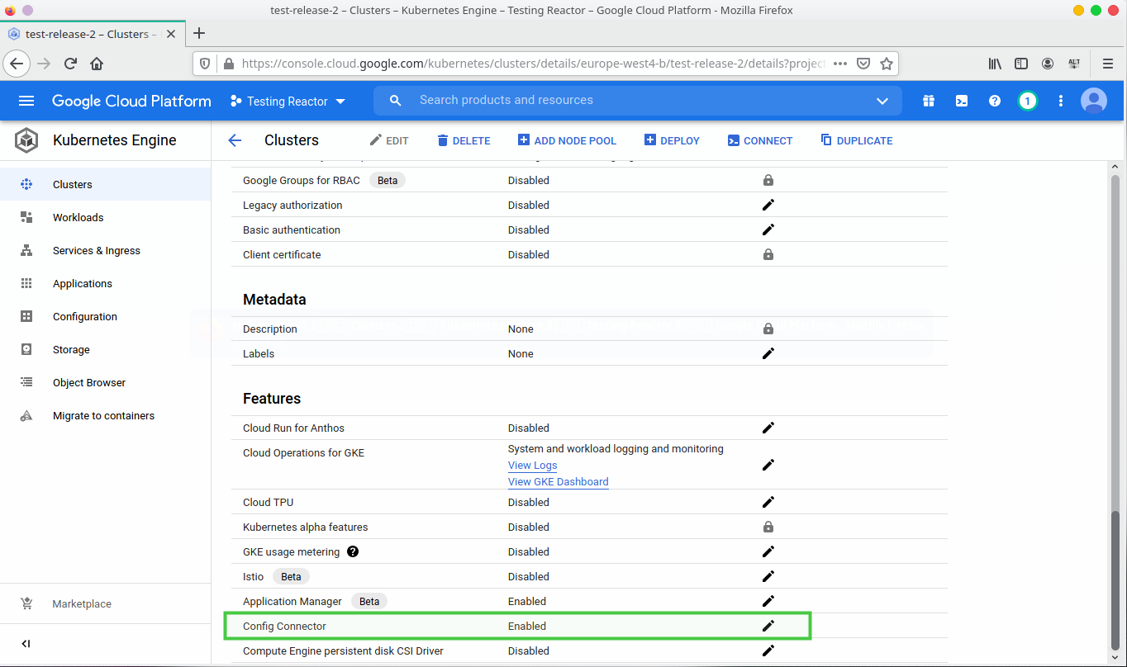Open Firefox account icon in toolbar
The width and height of the screenshot is (1127, 667).
tap(1048, 64)
